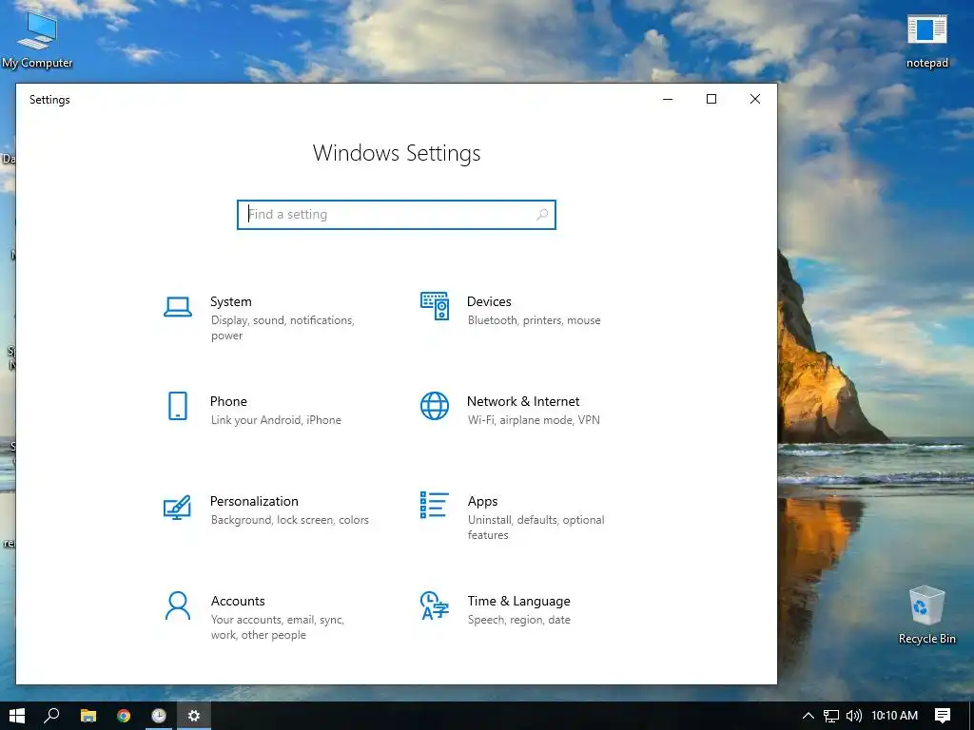Minimize the Settings window
Image resolution: width=974 pixels, height=730 pixels.
(668, 99)
